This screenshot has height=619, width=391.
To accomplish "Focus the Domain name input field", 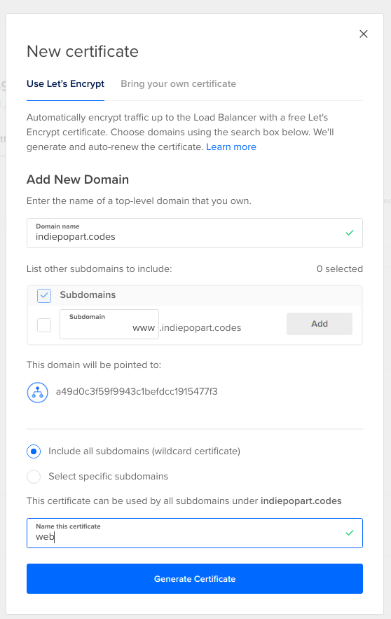I will click(x=195, y=233).
